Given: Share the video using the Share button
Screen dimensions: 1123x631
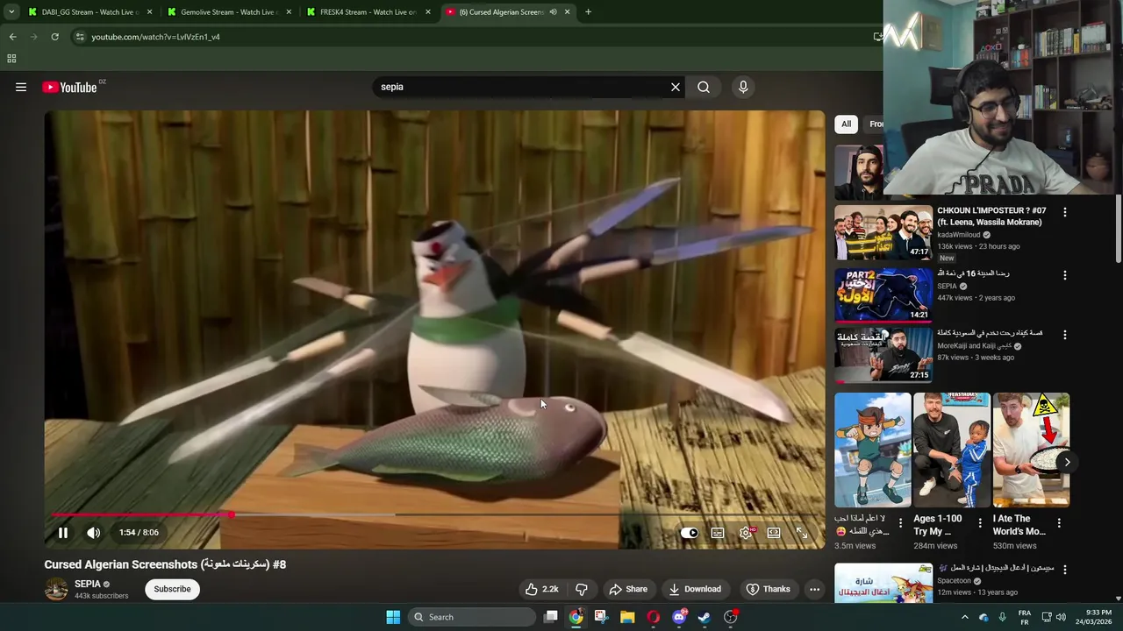Looking at the screenshot, I should [x=628, y=589].
